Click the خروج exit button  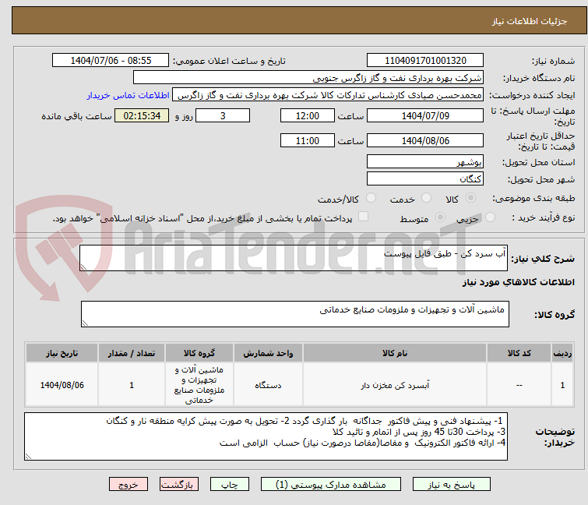[x=129, y=485]
